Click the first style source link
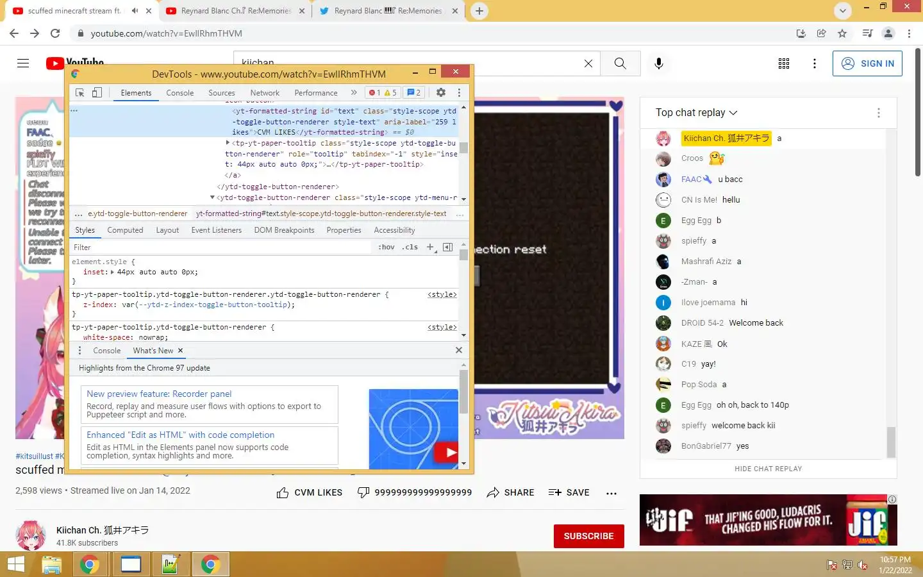 pos(442,294)
